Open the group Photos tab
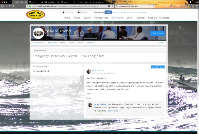Viewport: 199px width, 134px height. (63, 43)
